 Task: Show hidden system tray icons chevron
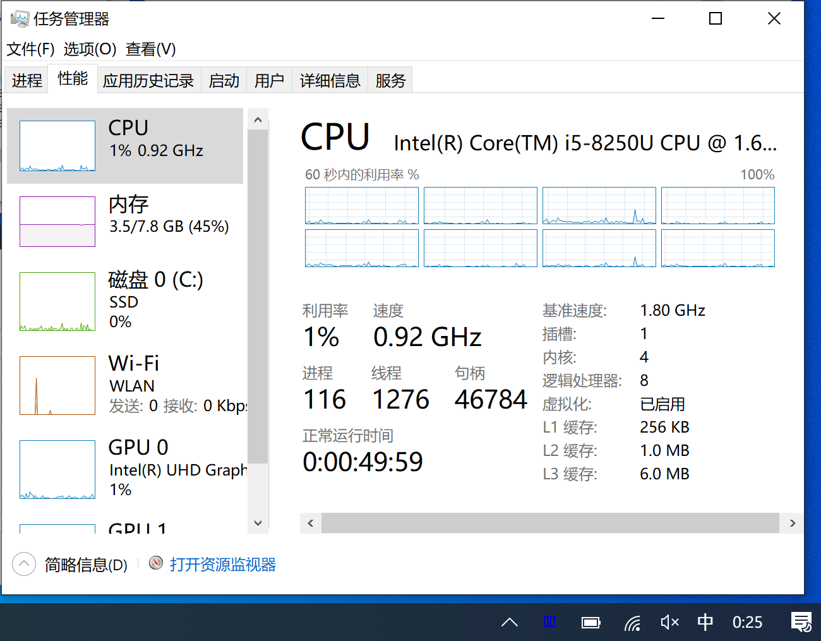[510, 623]
